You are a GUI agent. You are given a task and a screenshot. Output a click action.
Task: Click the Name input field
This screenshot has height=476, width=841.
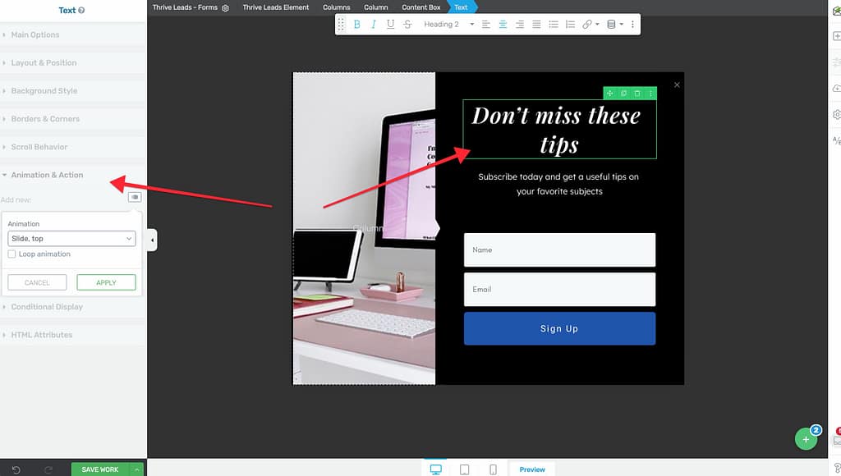(x=559, y=249)
